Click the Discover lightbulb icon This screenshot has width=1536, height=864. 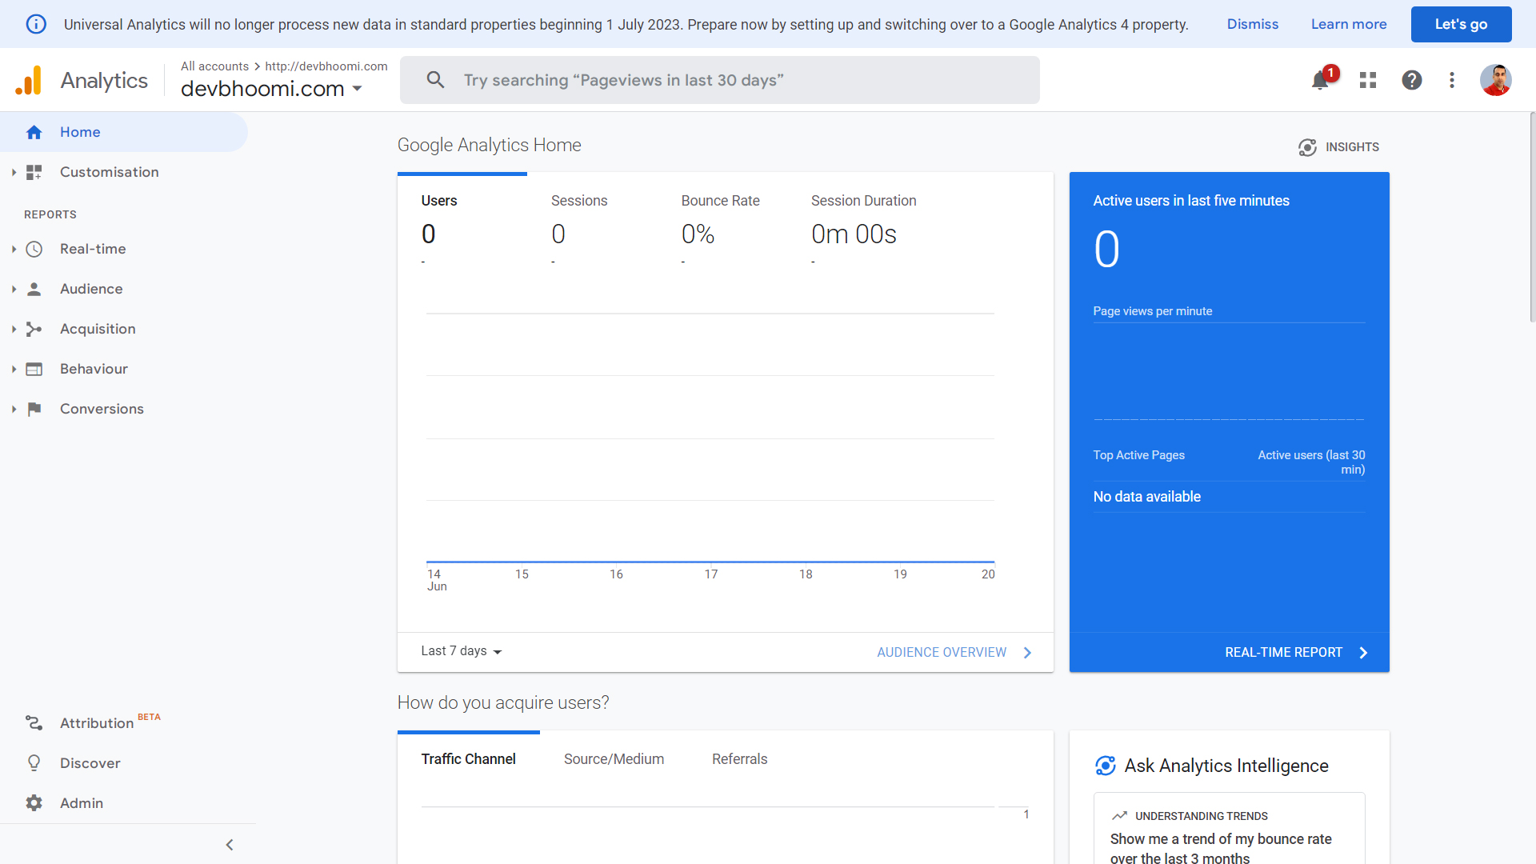34,762
